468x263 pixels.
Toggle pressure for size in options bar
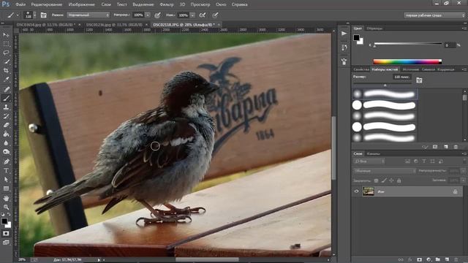pyautogui.click(x=215, y=15)
